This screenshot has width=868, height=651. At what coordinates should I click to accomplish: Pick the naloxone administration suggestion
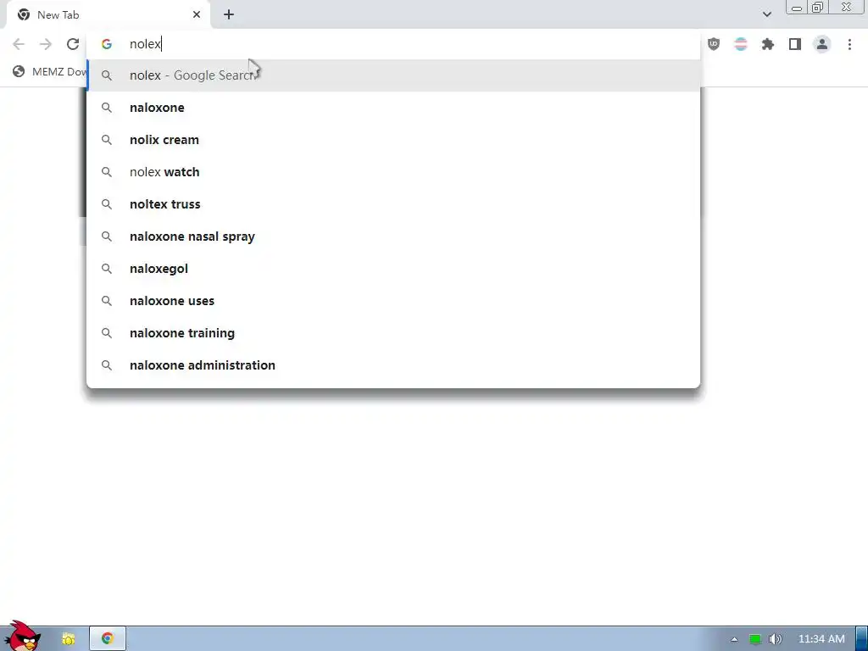(393, 364)
